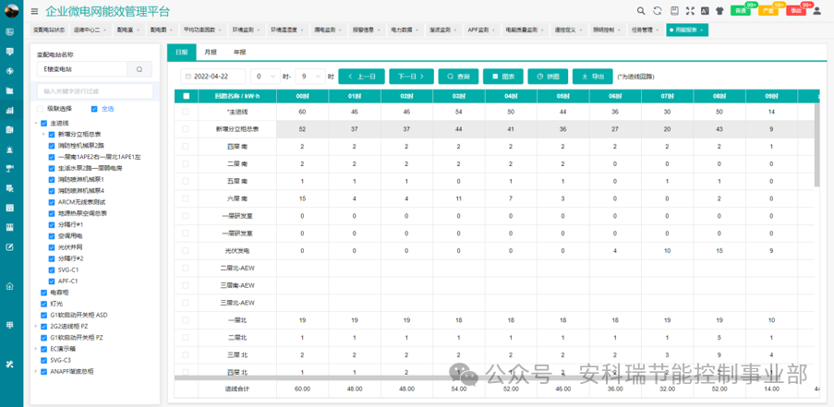
Task: Open the document icon in the sidebar
Action: (9, 129)
